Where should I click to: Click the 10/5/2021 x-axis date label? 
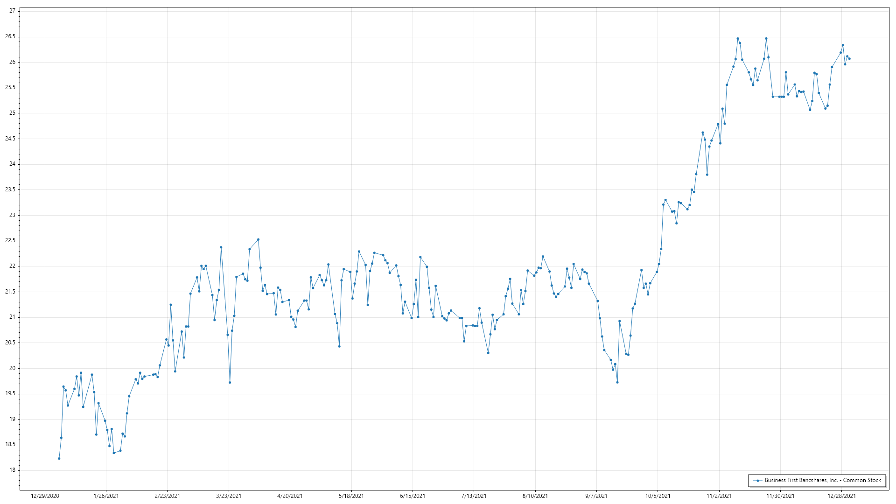click(x=658, y=496)
